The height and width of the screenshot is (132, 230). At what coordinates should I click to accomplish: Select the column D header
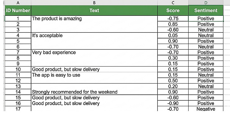[206, 3]
